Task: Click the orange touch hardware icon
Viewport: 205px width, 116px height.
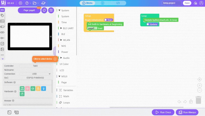Action: (x=38, y=88)
